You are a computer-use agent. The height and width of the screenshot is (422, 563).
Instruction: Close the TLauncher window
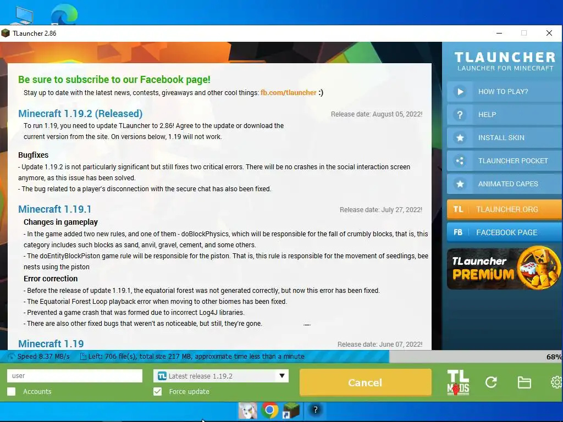[549, 33]
